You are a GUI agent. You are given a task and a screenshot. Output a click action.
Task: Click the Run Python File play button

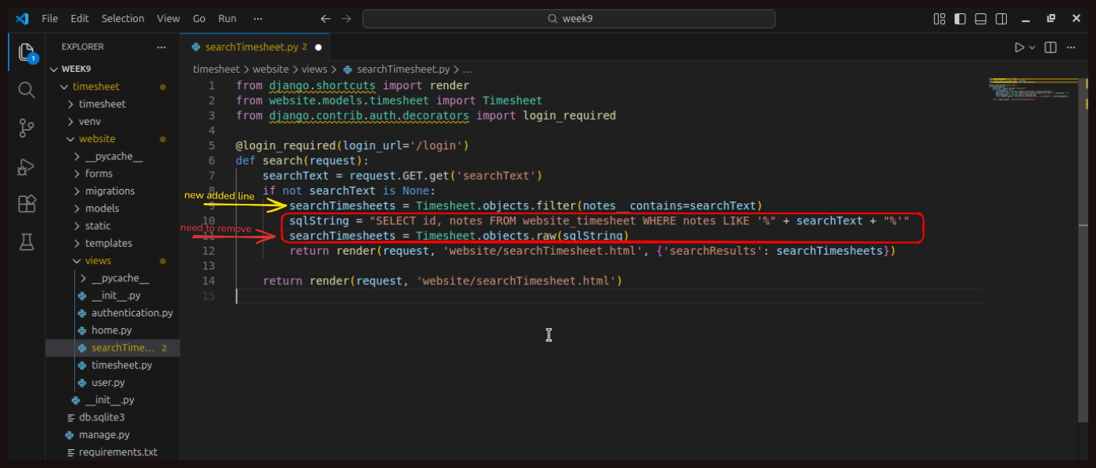(1019, 48)
